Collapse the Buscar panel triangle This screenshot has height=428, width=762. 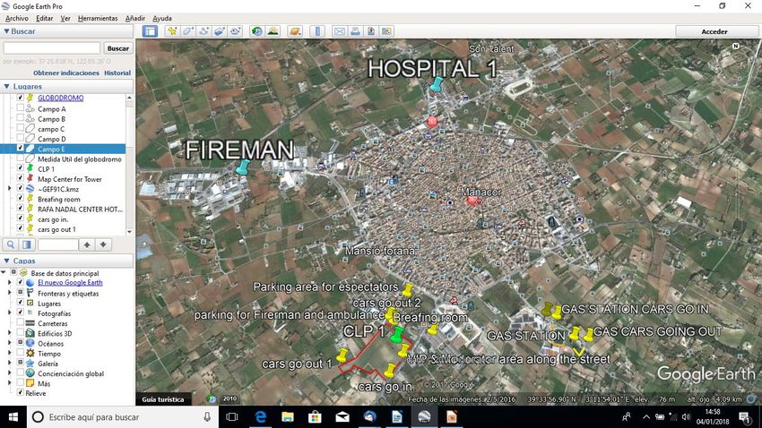[6, 31]
